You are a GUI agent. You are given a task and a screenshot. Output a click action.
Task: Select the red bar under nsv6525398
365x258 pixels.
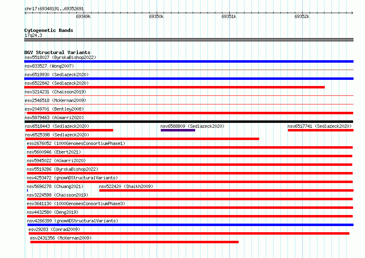coord(142,139)
